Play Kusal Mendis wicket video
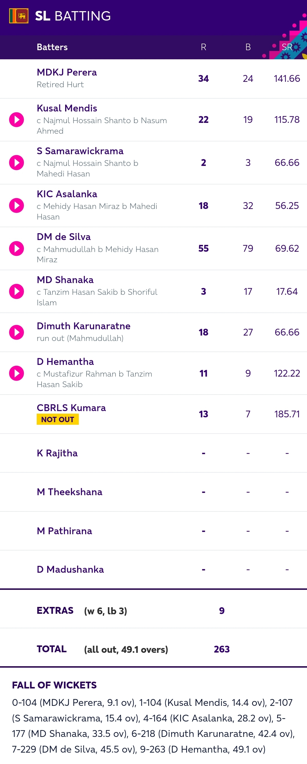The height and width of the screenshot is (764, 307). [17, 119]
